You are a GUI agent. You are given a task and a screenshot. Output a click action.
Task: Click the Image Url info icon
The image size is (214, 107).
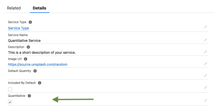[26, 59]
